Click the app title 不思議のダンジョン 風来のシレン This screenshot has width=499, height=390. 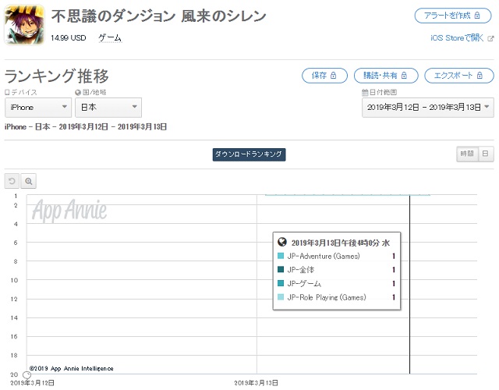click(158, 16)
